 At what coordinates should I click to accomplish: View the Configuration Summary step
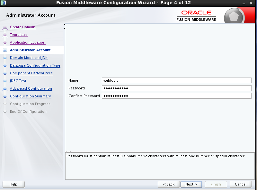(x=30, y=96)
